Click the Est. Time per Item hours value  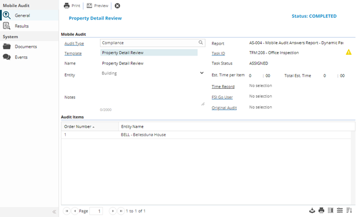[x=250, y=76]
